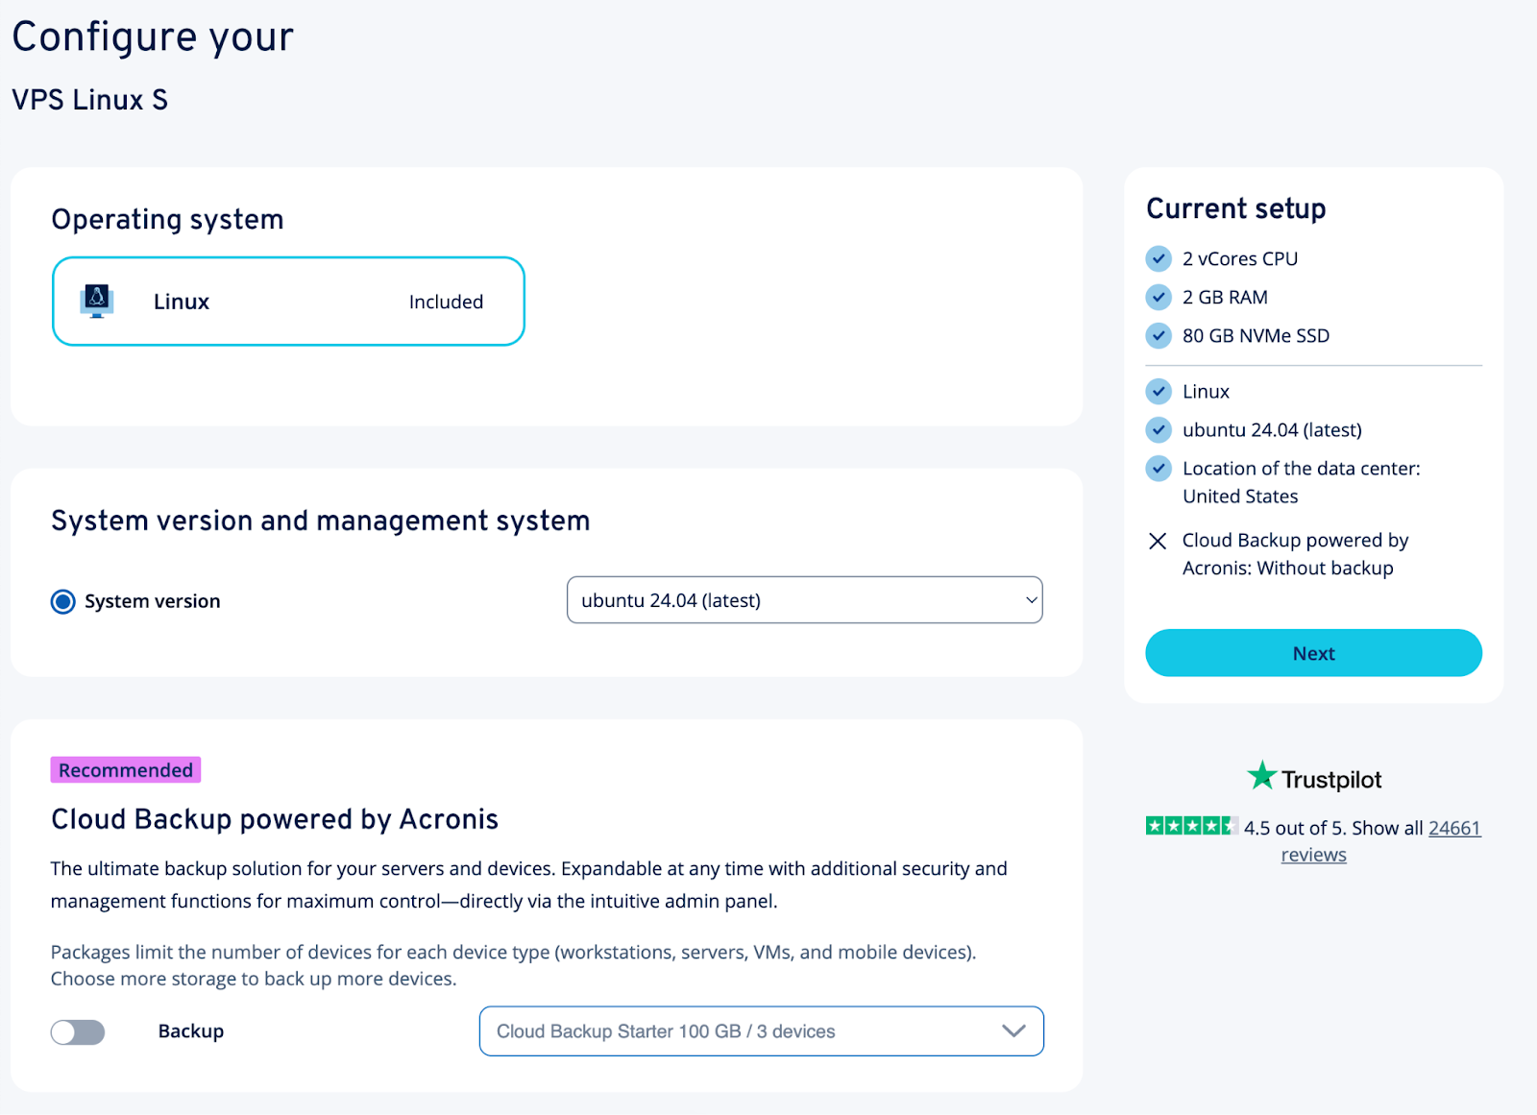Image resolution: width=1537 pixels, height=1115 pixels.
Task: Click the checkmark next to 80 GB NVMe SSD
Action: (x=1159, y=335)
